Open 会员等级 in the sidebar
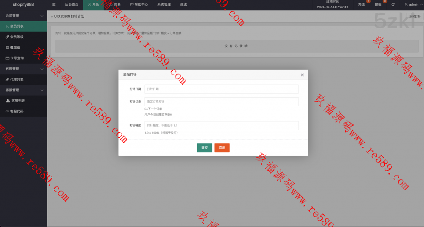Image resolution: width=424 pixels, height=227 pixels. click(x=23, y=37)
